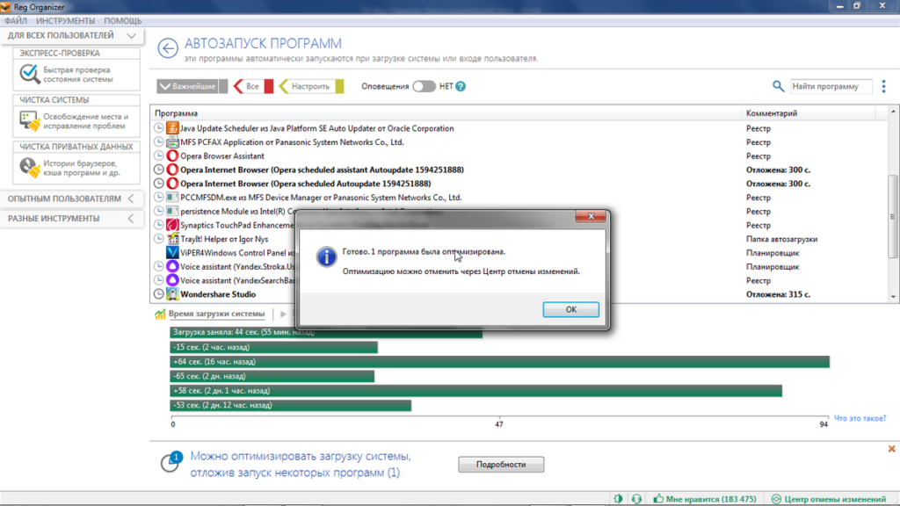The width and height of the screenshot is (900, 506).
Task: Click the clock icon on Java Update row
Action: click(x=158, y=128)
